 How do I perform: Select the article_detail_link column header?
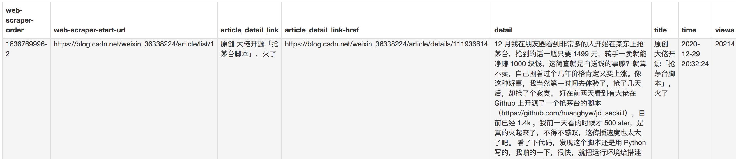tap(250, 30)
